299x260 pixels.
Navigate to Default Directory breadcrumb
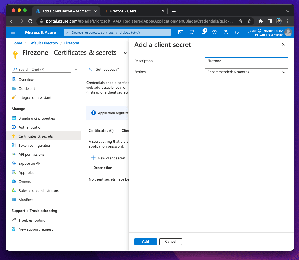(43, 43)
